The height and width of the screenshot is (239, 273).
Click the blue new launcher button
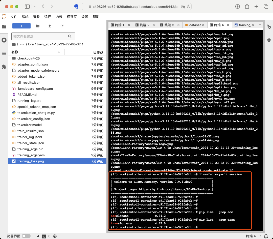[21, 26]
